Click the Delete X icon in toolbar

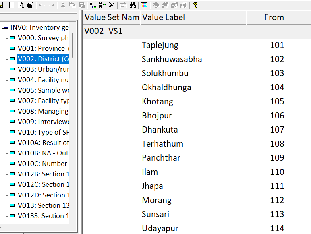(112, 5)
